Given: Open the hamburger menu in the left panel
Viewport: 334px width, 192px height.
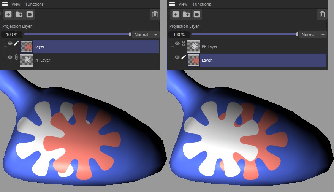Looking at the screenshot, I should [5, 4].
